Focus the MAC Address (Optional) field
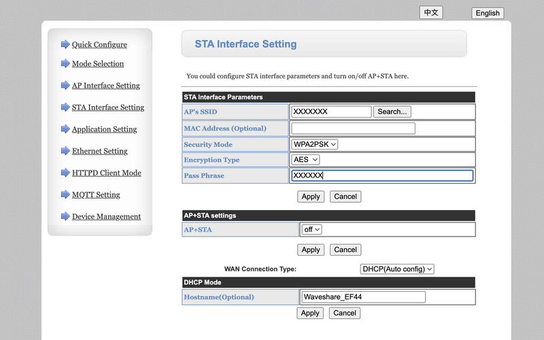Image resolution: width=544 pixels, height=340 pixels. point(353,129)
